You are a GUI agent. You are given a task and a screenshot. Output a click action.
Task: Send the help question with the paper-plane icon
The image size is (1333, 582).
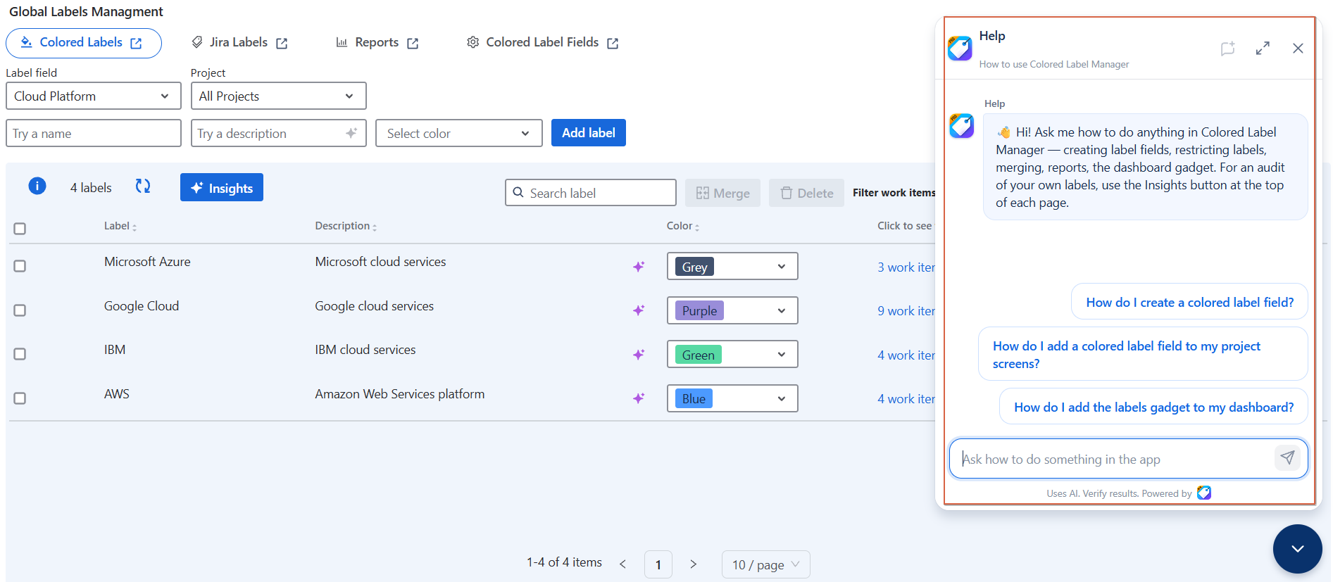coord(1287,458)
